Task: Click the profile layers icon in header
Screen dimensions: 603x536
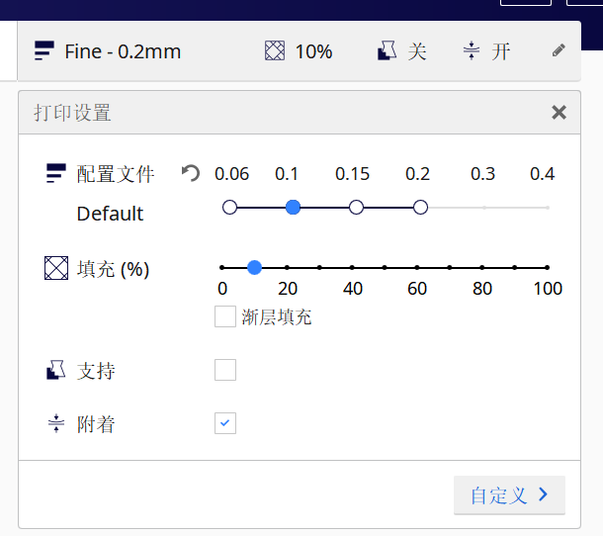Action: point(44,50)
